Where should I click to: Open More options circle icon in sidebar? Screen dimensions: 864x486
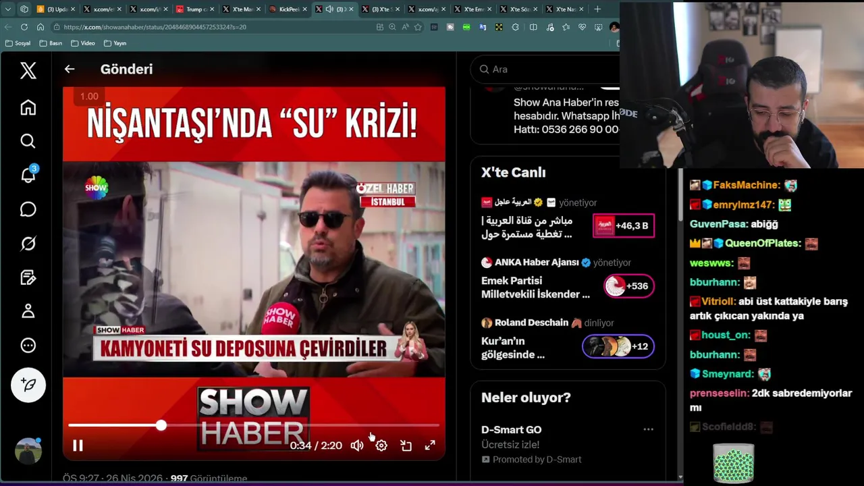click(28, 346)
